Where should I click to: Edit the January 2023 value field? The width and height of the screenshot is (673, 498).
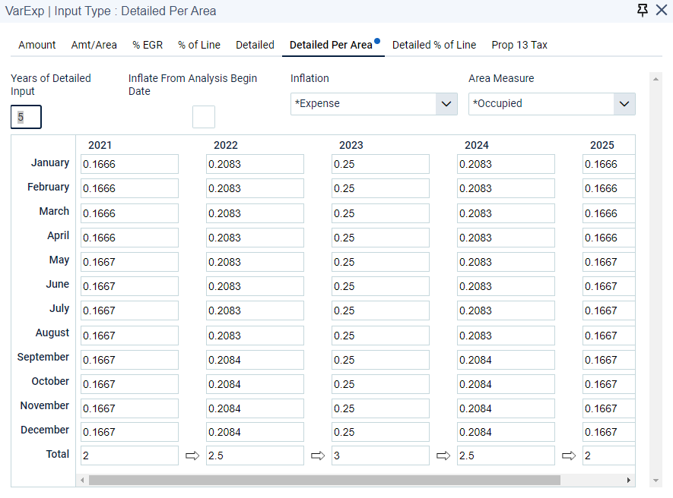pos(380,164)
